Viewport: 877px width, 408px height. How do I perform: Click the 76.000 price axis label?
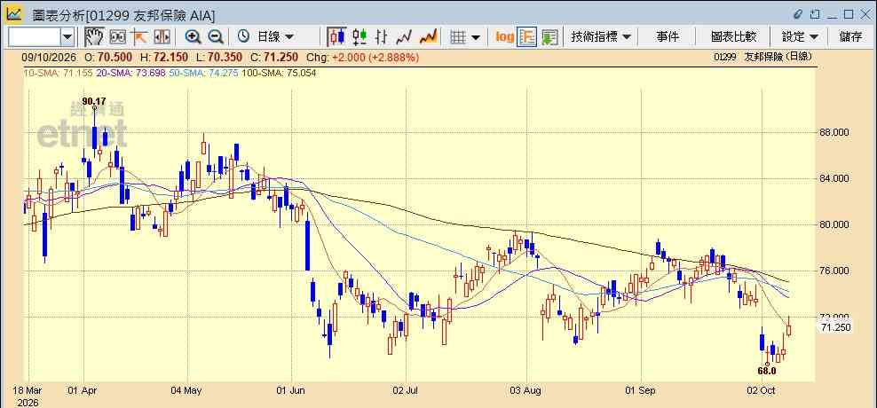[834, 271]
